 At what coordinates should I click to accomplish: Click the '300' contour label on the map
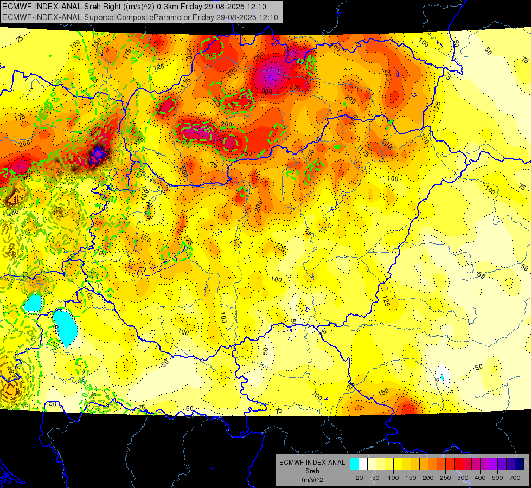pyautogui.click(x=267, y=92)
